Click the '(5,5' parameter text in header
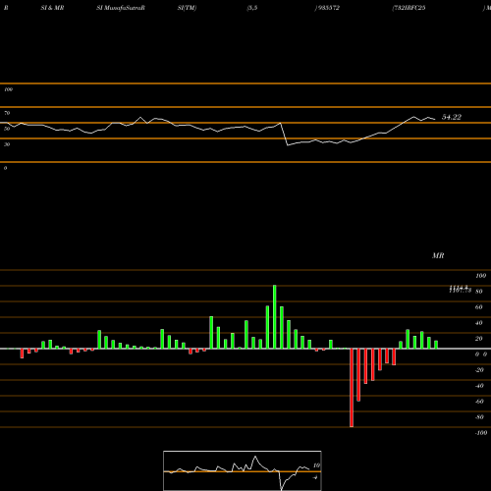This screenshot has width=491, height=491. point(252,8)
